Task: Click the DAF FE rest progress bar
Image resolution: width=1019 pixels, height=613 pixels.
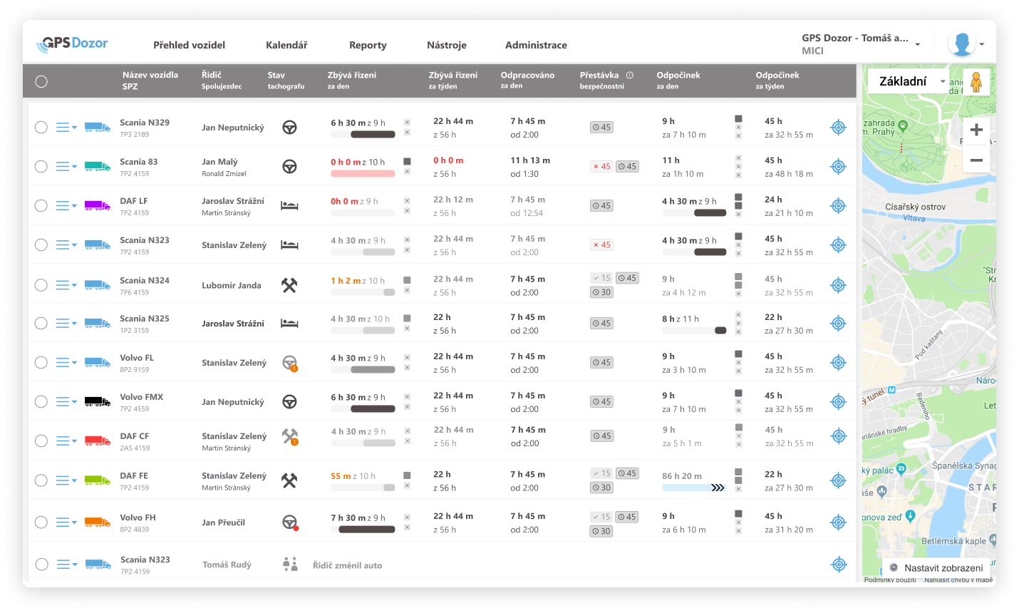Action: [693, 488]
